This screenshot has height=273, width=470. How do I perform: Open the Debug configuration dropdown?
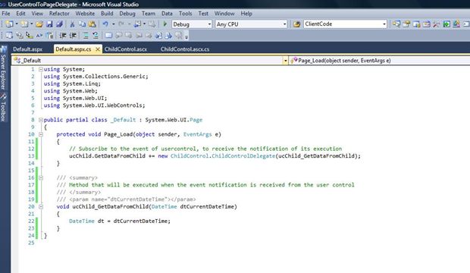(x=192, y=24)
